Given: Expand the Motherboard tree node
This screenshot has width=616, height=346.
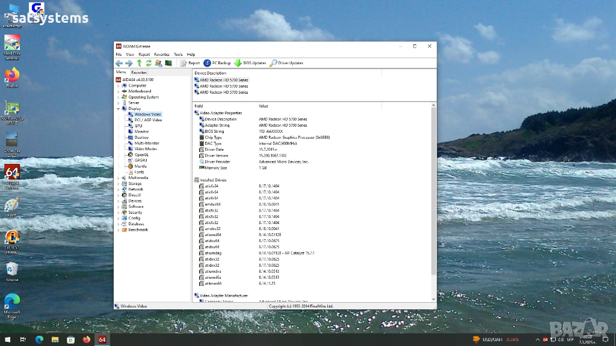Looking at the screenshot, I should [118, 91].
